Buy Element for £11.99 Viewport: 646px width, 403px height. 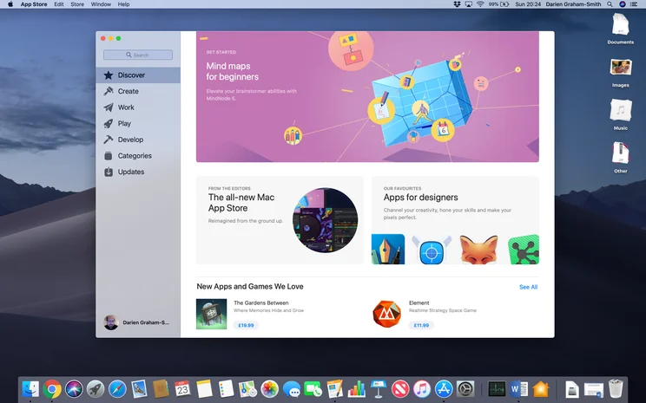click(421, 325)
